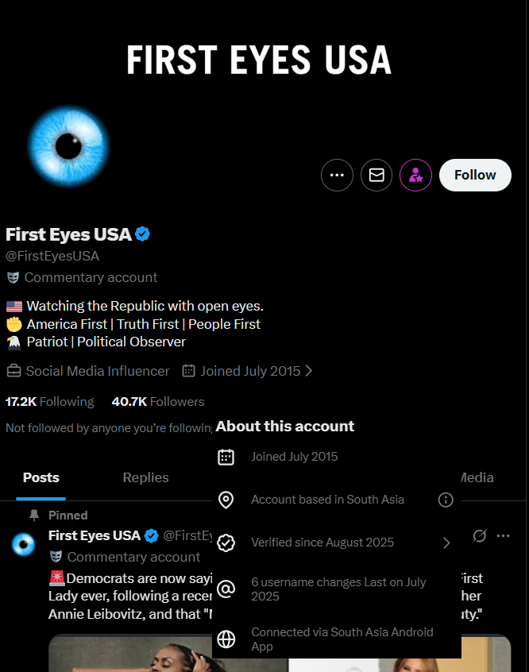Viewport: 529px width, 672px height.
Task: Click the globe icon for connected app
Action: pyautogui.click(x=226, y=639)
